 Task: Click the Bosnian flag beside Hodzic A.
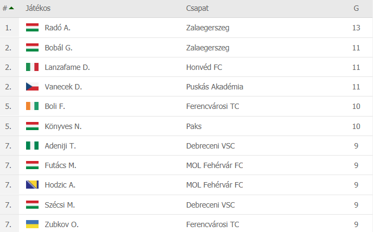32,184
